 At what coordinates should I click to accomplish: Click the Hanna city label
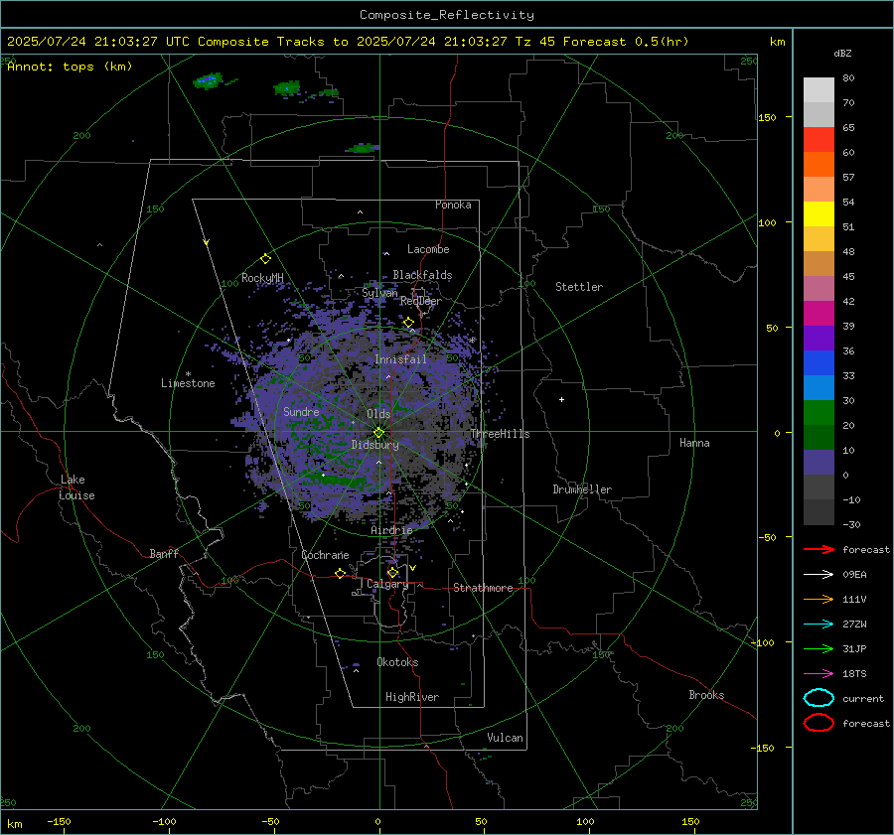pos(694,443)
